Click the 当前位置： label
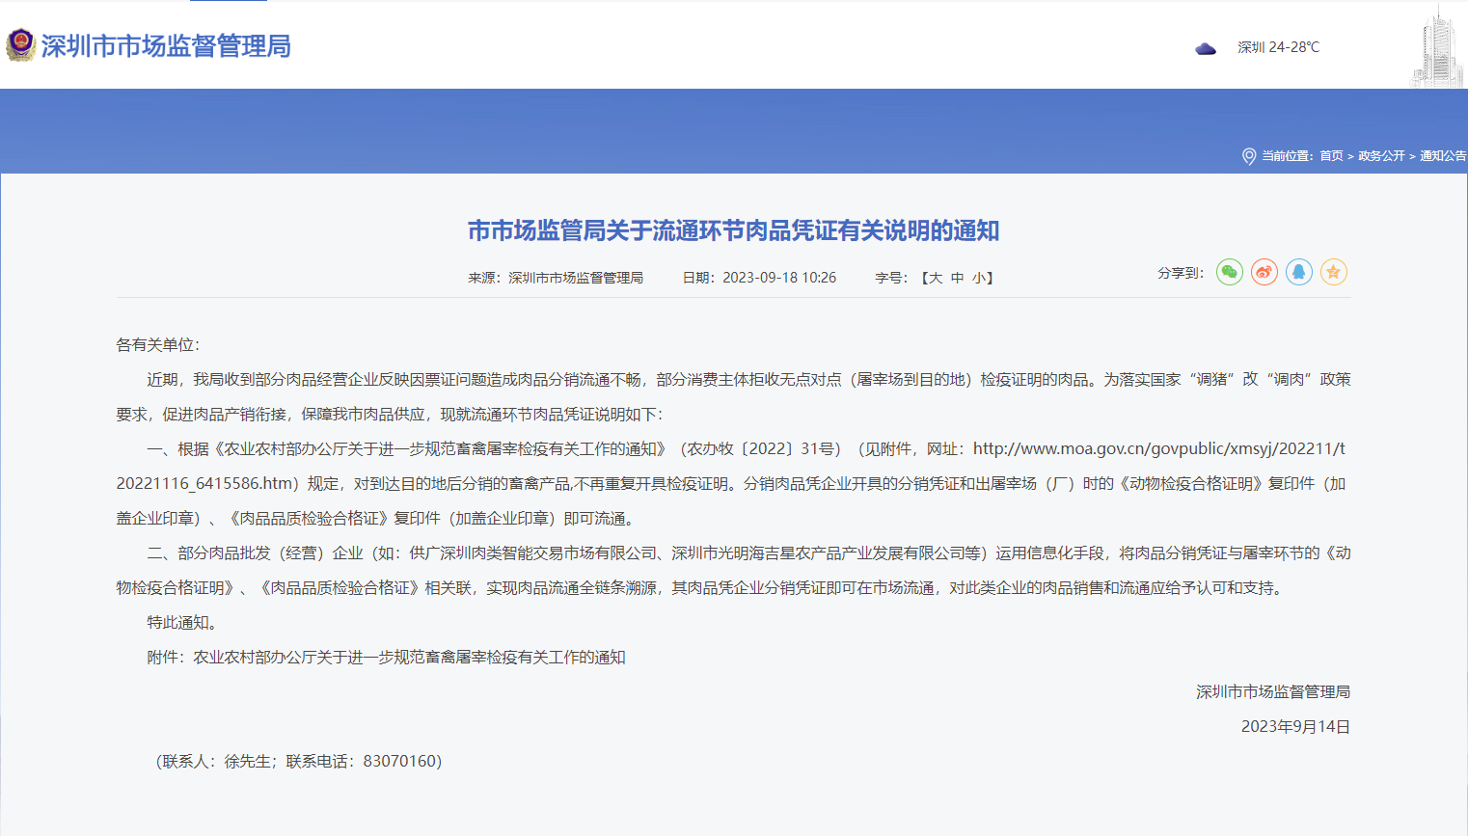1468x836 pixels. (1289, 156)
